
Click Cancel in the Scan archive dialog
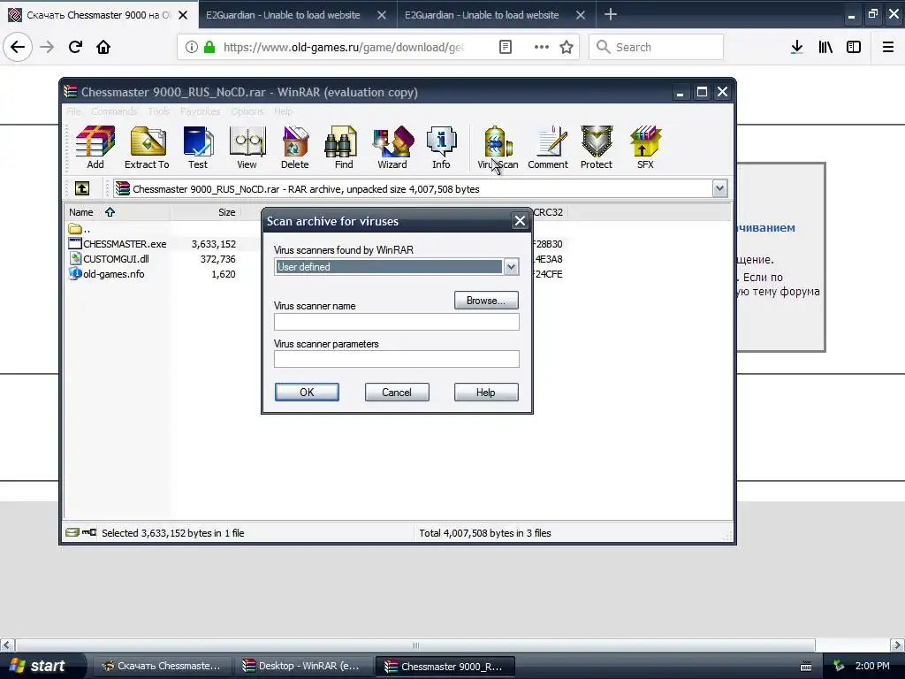(397, 392)
